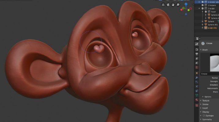Screen dimensions: 219x122
Task: Enable the Dyntopo checkbox
Action: (204, 116)
